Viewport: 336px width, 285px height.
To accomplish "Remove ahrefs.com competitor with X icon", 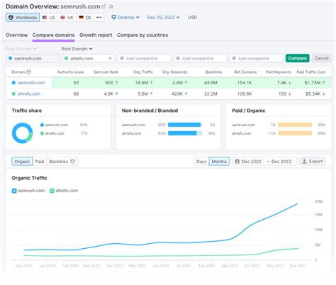I will pyautogui.click(x=110, y=58).
